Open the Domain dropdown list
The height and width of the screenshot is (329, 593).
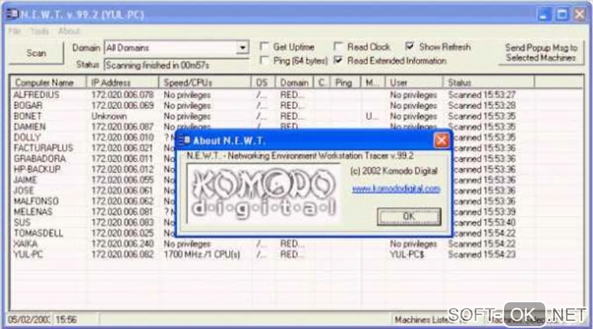click(242, 48)
